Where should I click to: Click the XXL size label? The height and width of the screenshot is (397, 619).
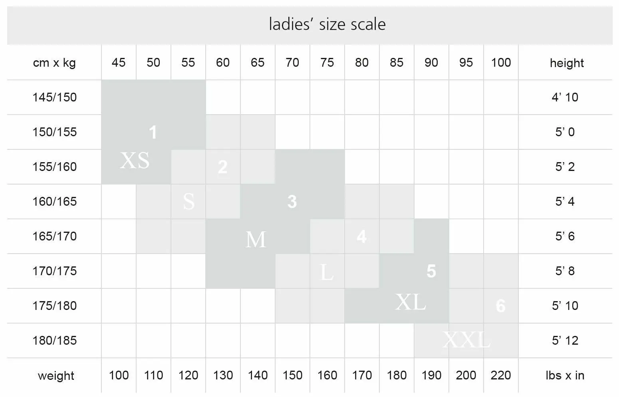click(x=466, y=340)
